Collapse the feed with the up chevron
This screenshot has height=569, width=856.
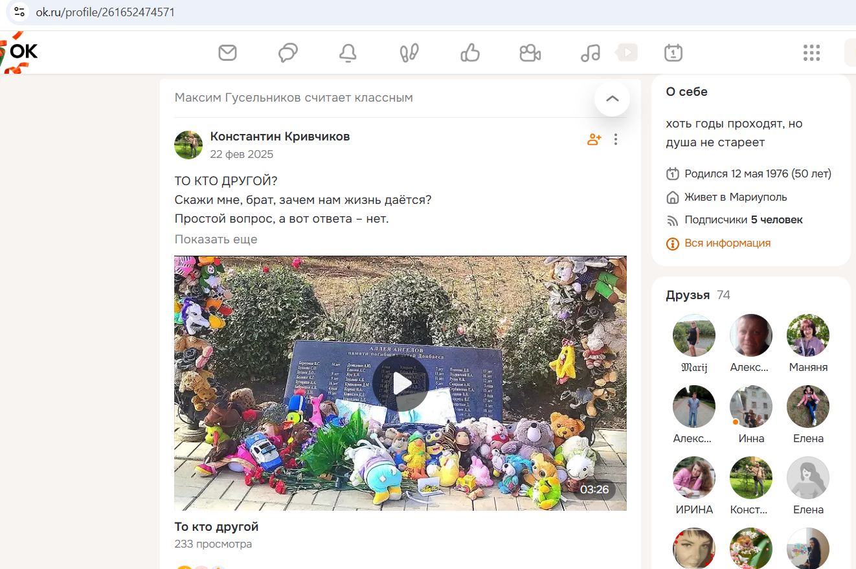pyautogui.click(x=612, y=98)
